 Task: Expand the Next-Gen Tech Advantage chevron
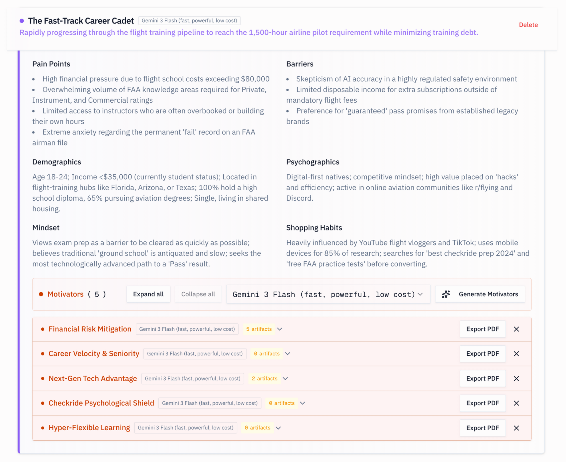pos(285,379)
